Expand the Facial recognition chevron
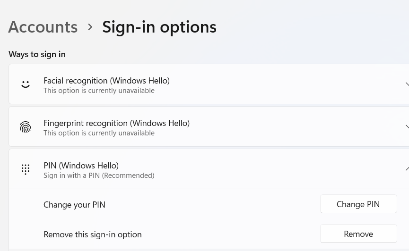 click(x=407, y=84)
